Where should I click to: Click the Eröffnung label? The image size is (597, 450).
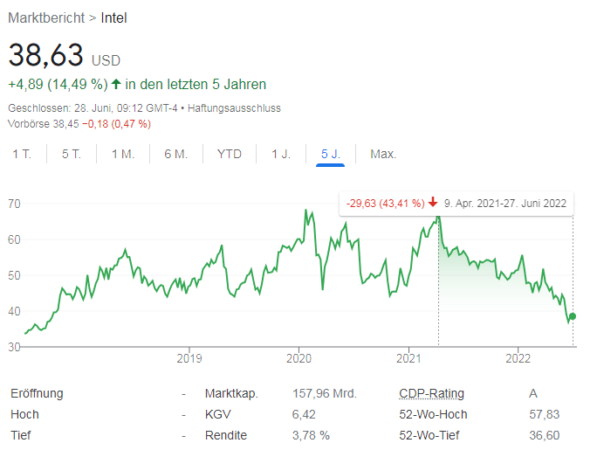pos(37,393)
